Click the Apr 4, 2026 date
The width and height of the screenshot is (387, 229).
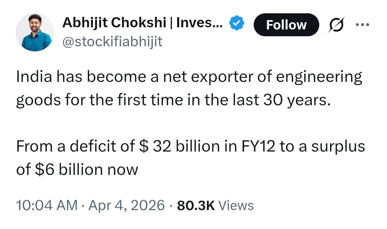point(125,206)
